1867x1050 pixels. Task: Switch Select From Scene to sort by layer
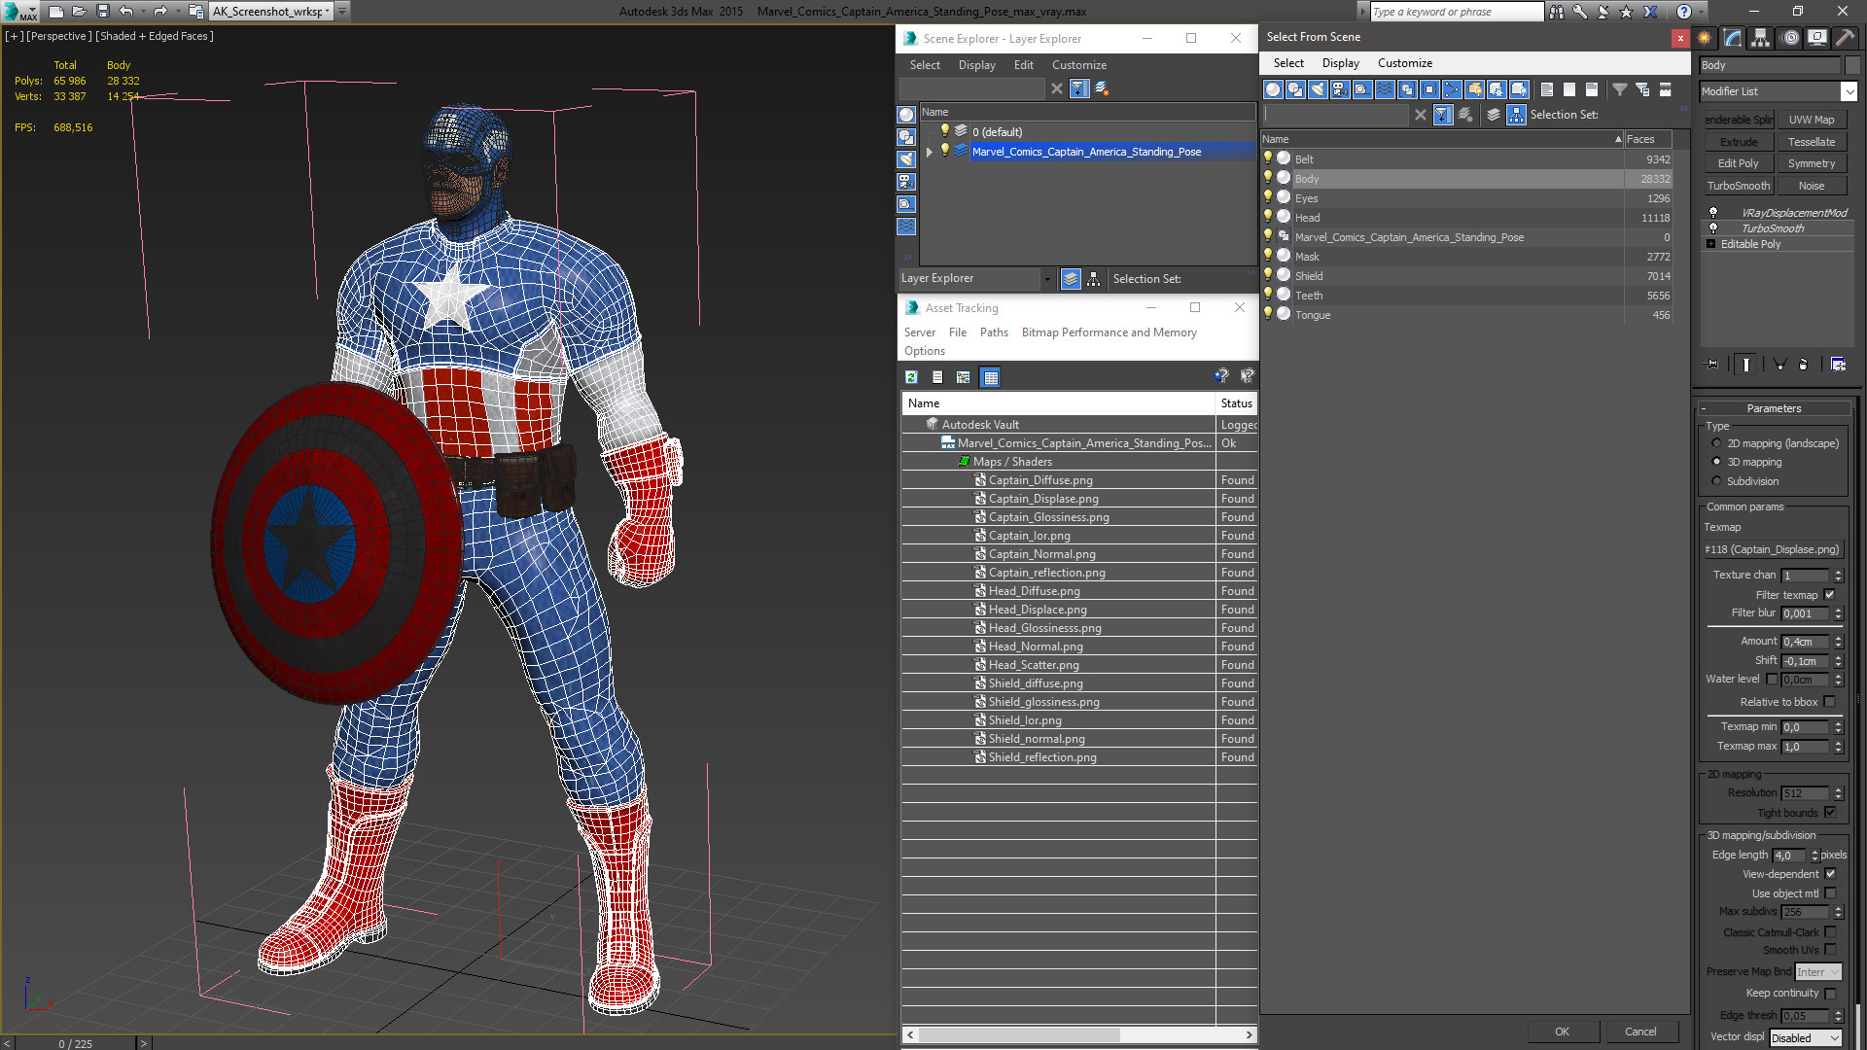click(x=1494, y=115)
